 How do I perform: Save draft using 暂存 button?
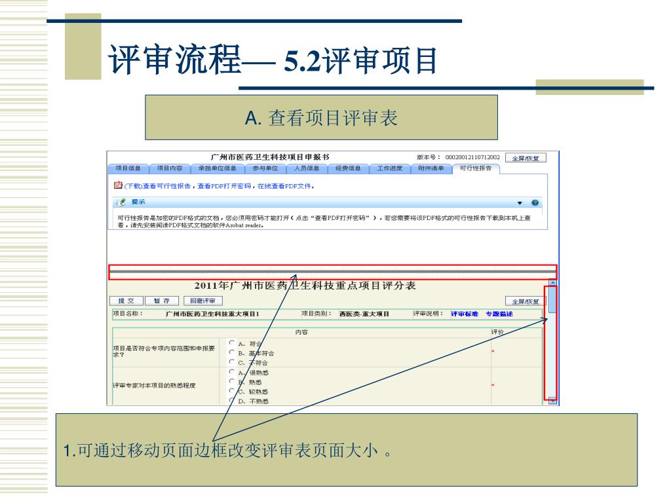(x=162, y=301)
